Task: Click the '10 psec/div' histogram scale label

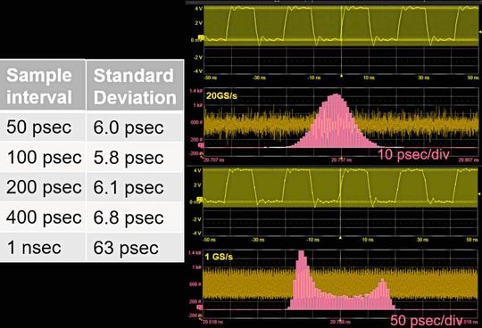Action: tap(413, 154)
